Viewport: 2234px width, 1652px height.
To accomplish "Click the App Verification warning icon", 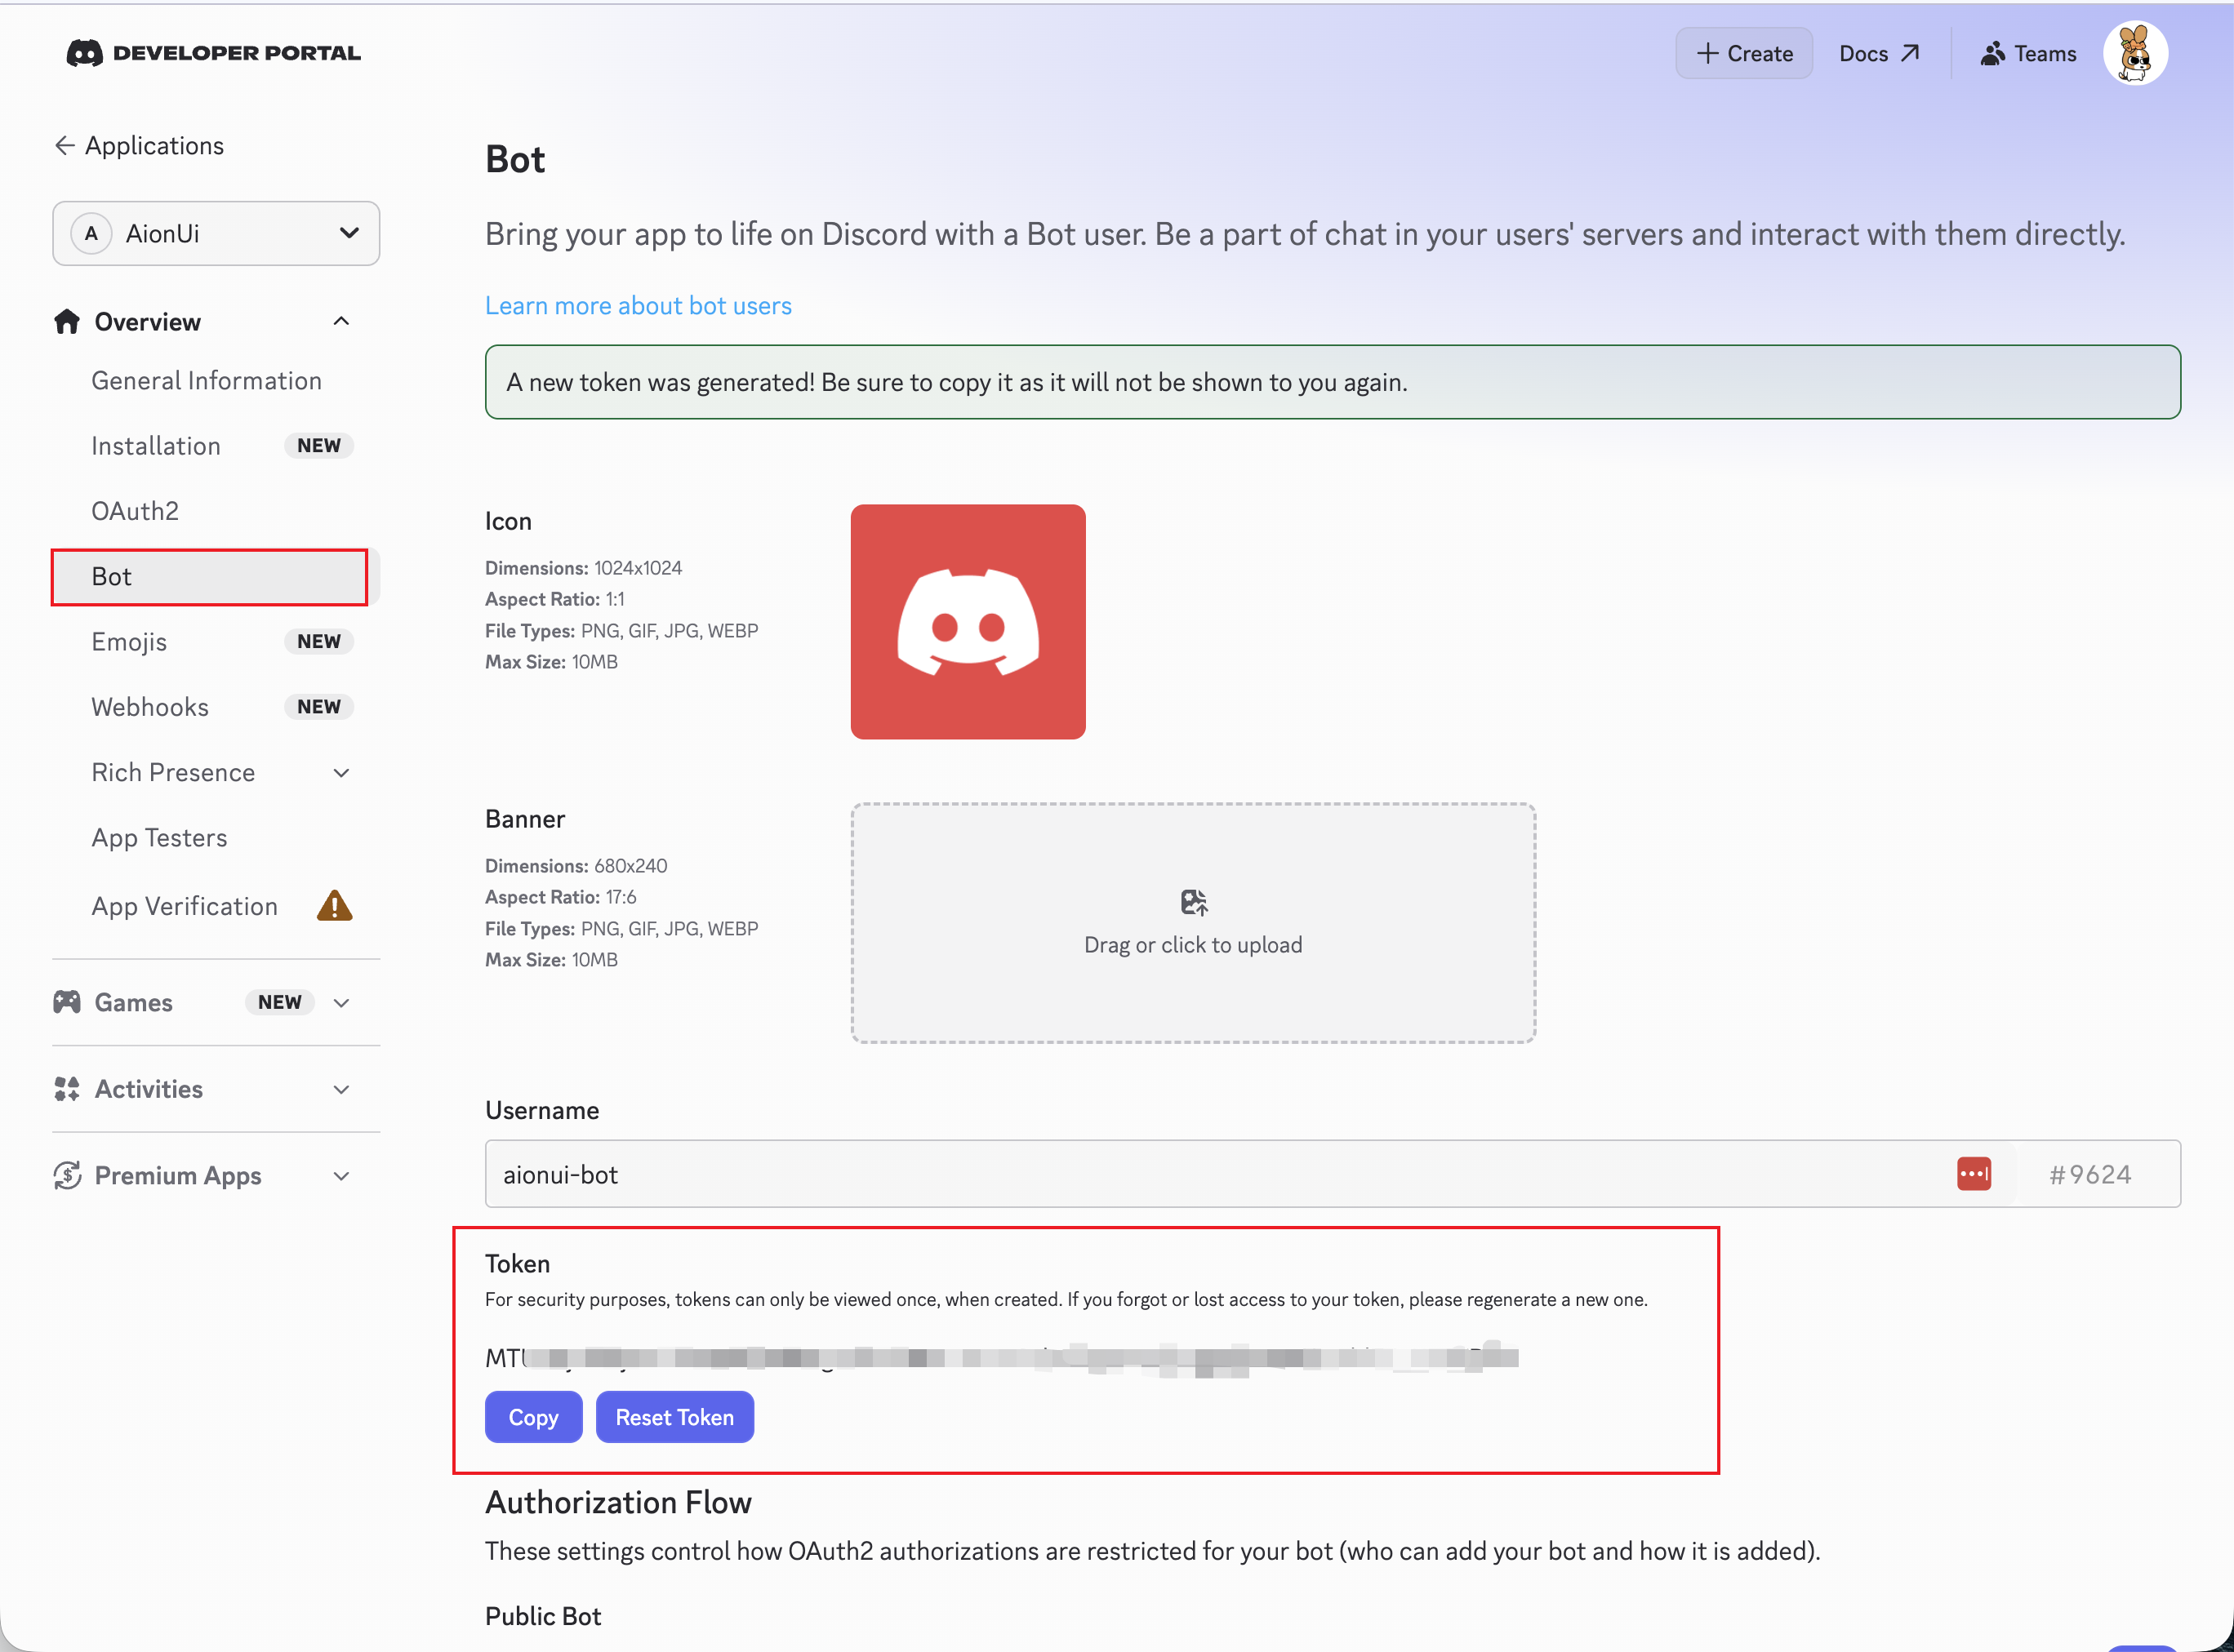I will 334,906.
